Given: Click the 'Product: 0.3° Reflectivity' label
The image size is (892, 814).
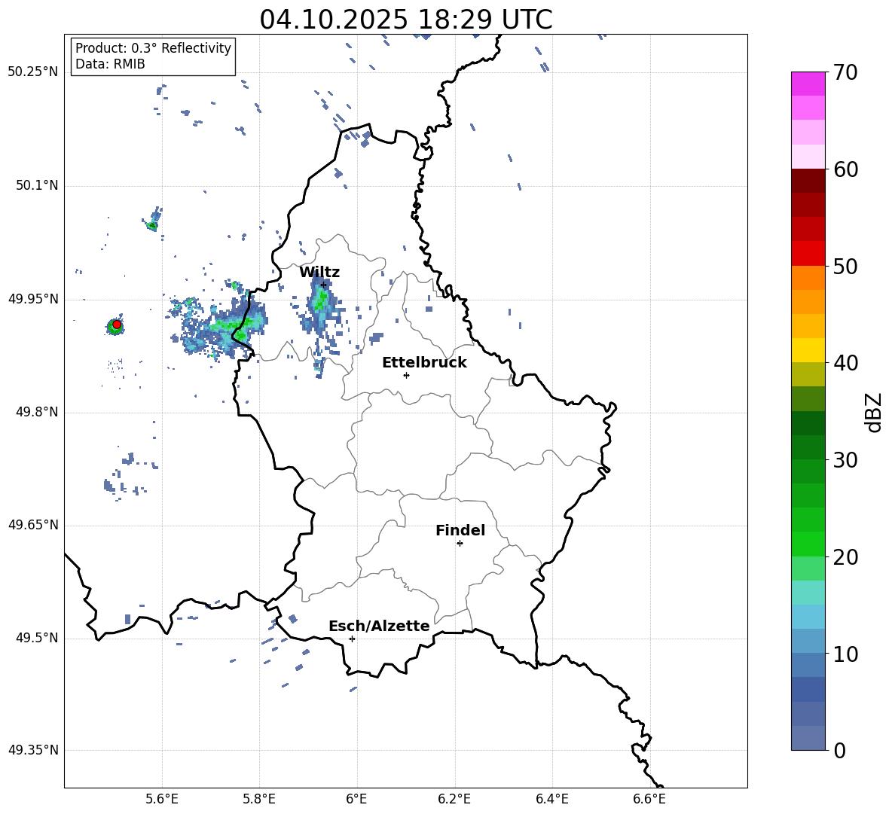Looking at the screenshot, I should point(153,48).
